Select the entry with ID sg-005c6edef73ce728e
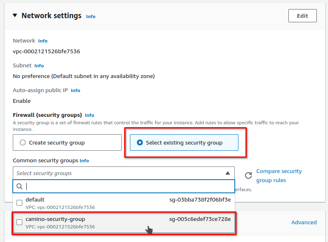This screenshot has width=328, height=242. (x=200, y=219)
